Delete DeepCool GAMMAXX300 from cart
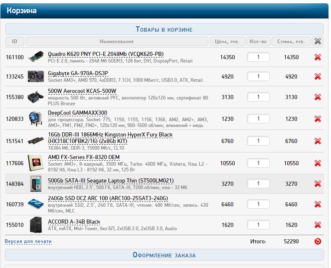 click(x=318, y=119)
